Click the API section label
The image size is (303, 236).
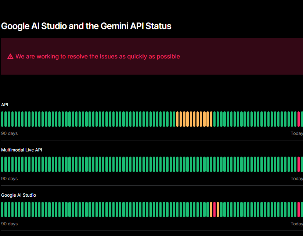5,105
